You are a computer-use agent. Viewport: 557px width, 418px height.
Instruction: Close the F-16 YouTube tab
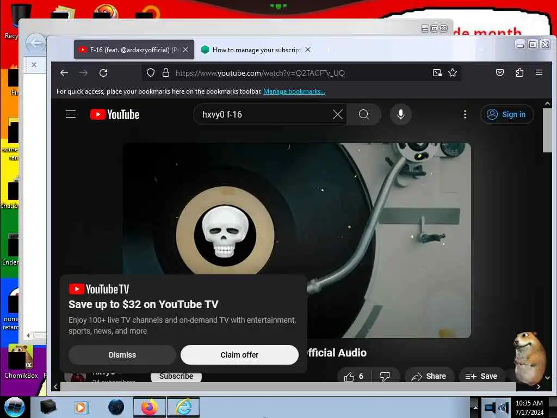point(185,50)
